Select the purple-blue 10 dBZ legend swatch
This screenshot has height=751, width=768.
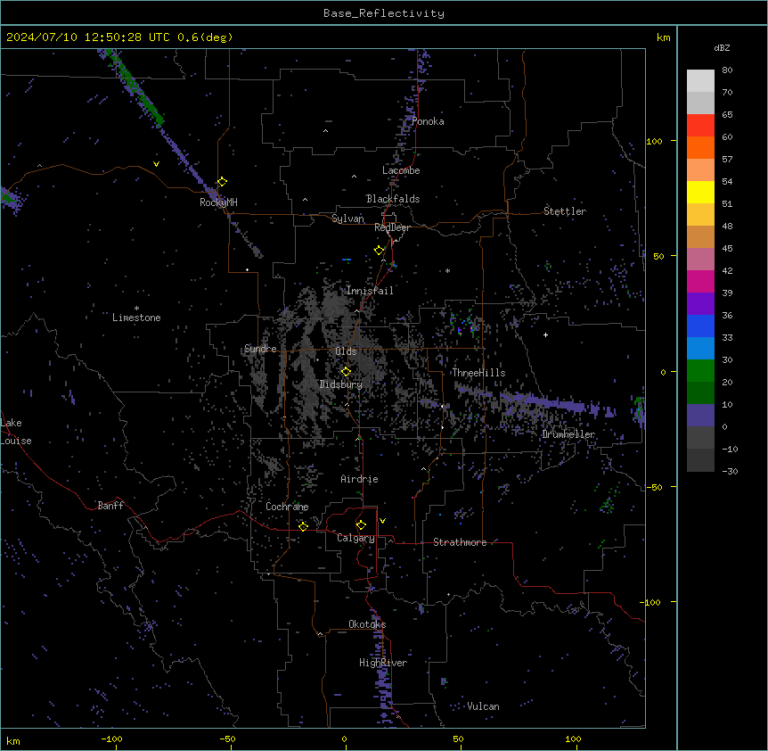click(700, 416)
